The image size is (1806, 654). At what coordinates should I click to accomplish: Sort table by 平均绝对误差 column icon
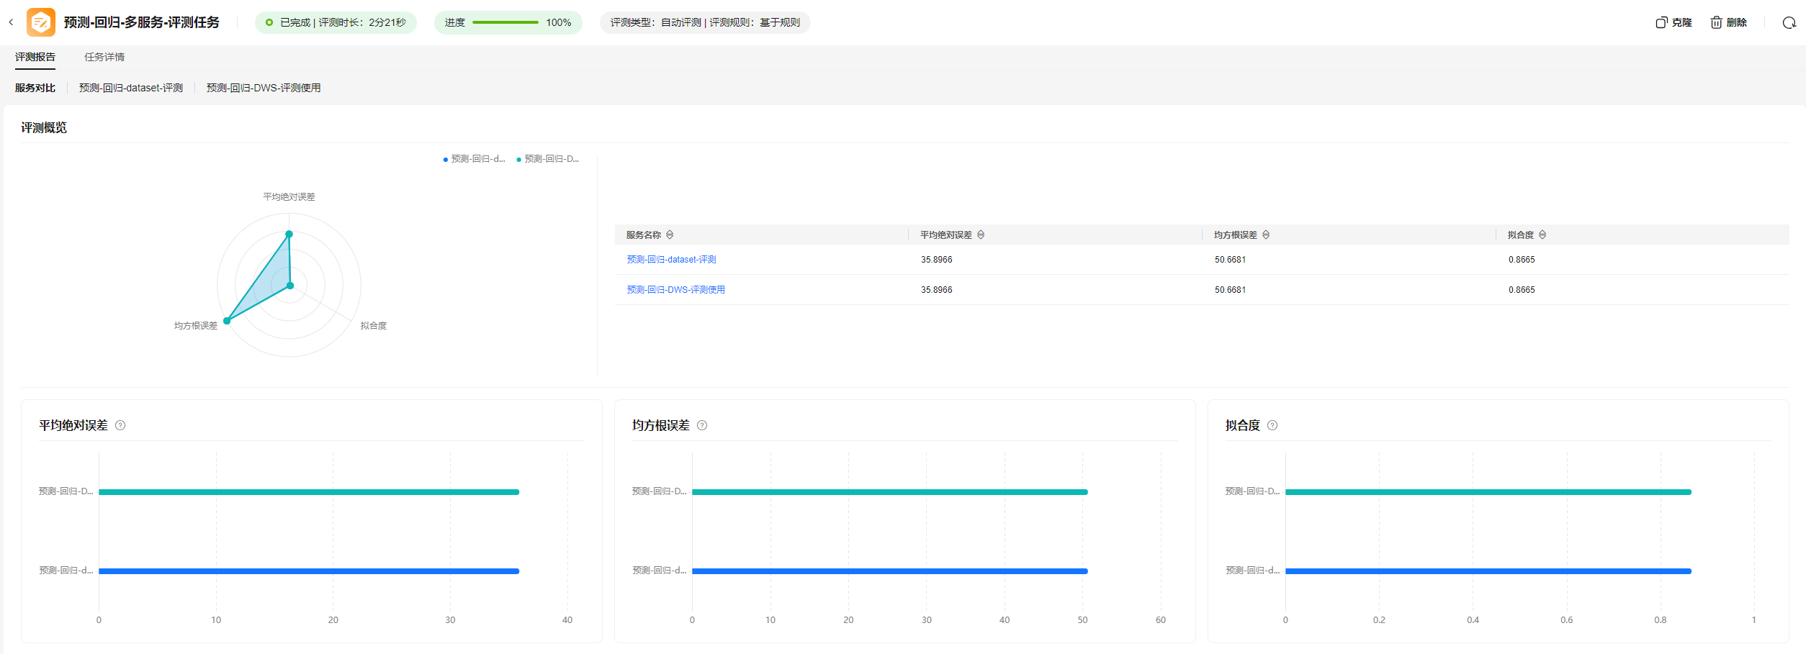981,235
